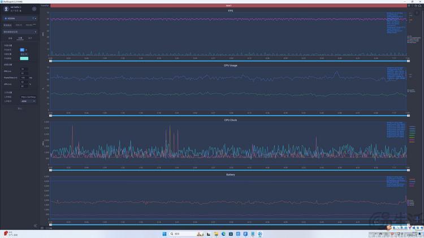Click the Sogou input method S icon
Screen dimensions: 424x238
click(x=389, y=228)
